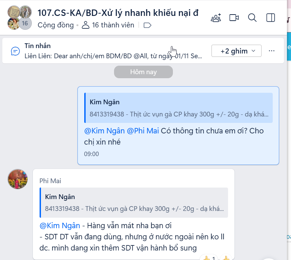Expand the +2 ghim pinned dropdown
The height and width of the screenshot is (260, 291).
237,51
